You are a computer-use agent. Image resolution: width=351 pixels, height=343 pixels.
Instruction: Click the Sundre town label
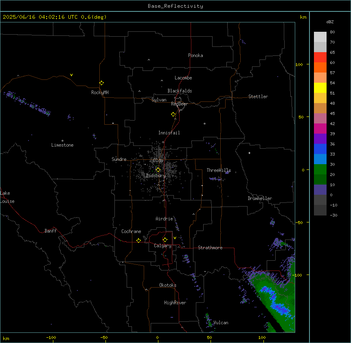coord(119,159)
